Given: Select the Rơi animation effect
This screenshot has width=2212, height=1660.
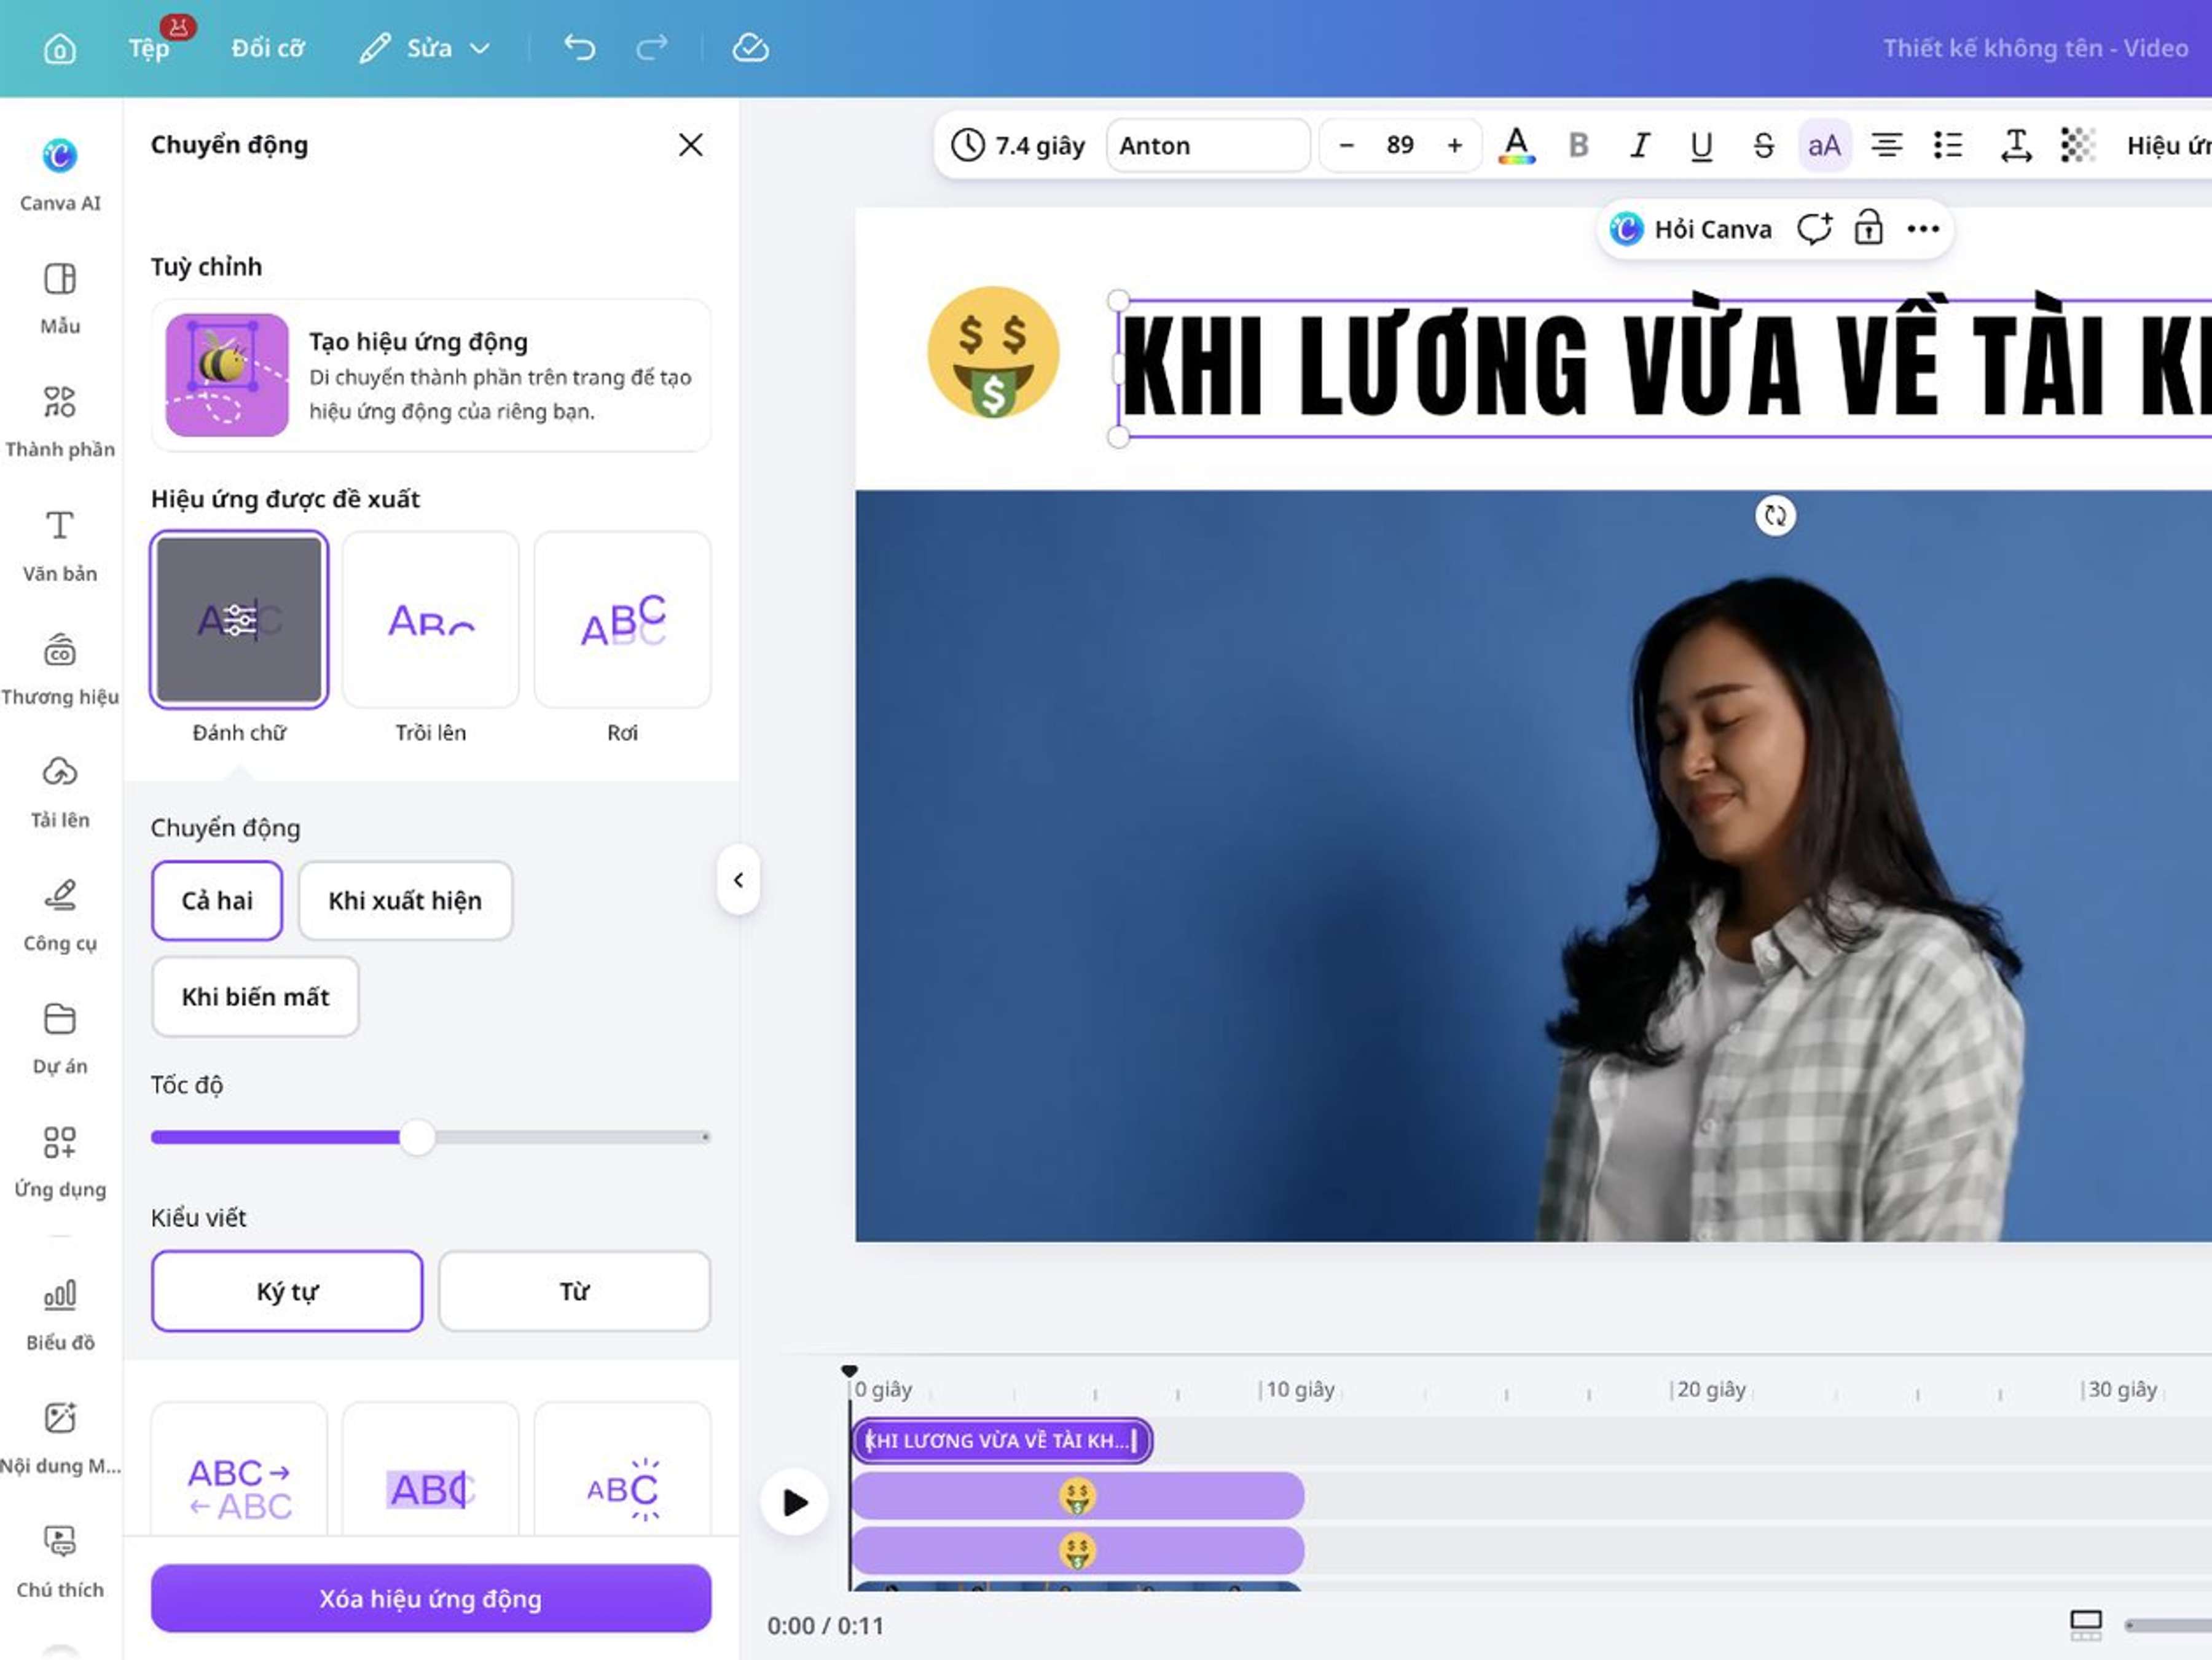Looking at the screenshot, I should pos(622,619).
